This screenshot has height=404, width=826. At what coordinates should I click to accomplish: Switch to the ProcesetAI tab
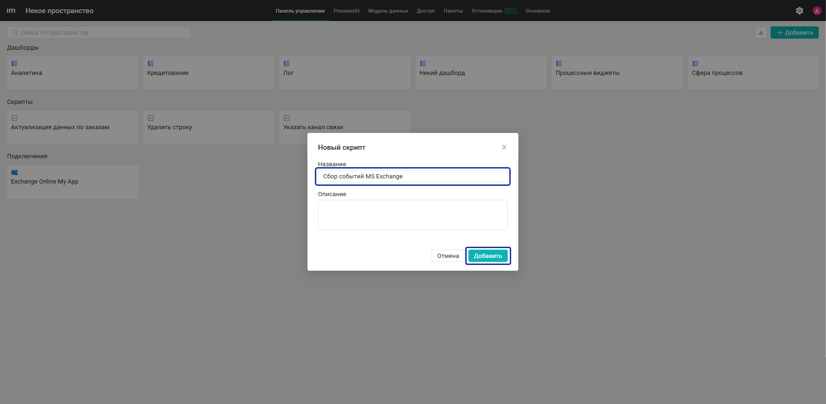(x=346, y=11)
